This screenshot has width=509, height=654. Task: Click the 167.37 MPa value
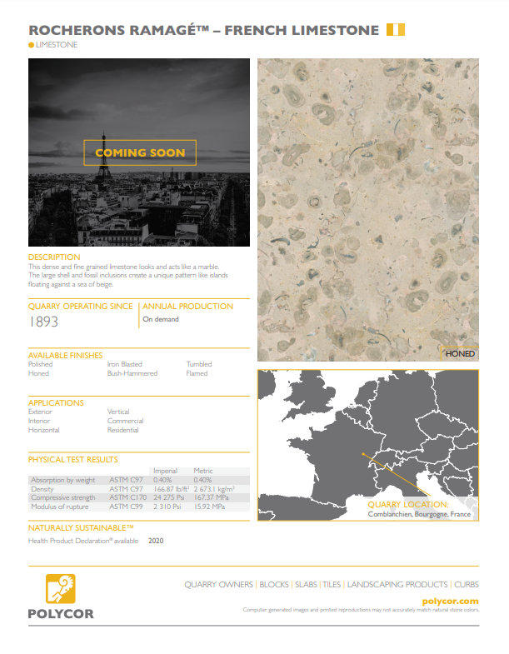[x=211, y=497]
